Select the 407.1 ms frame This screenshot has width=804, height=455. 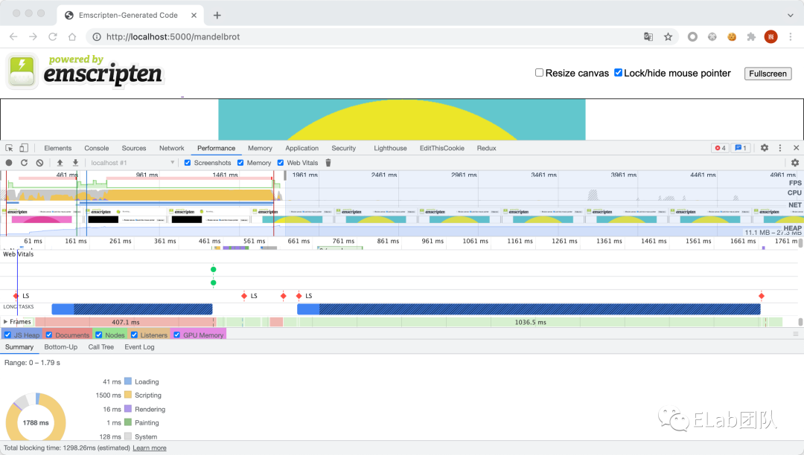pyautogui.click(x=126, y=322)
